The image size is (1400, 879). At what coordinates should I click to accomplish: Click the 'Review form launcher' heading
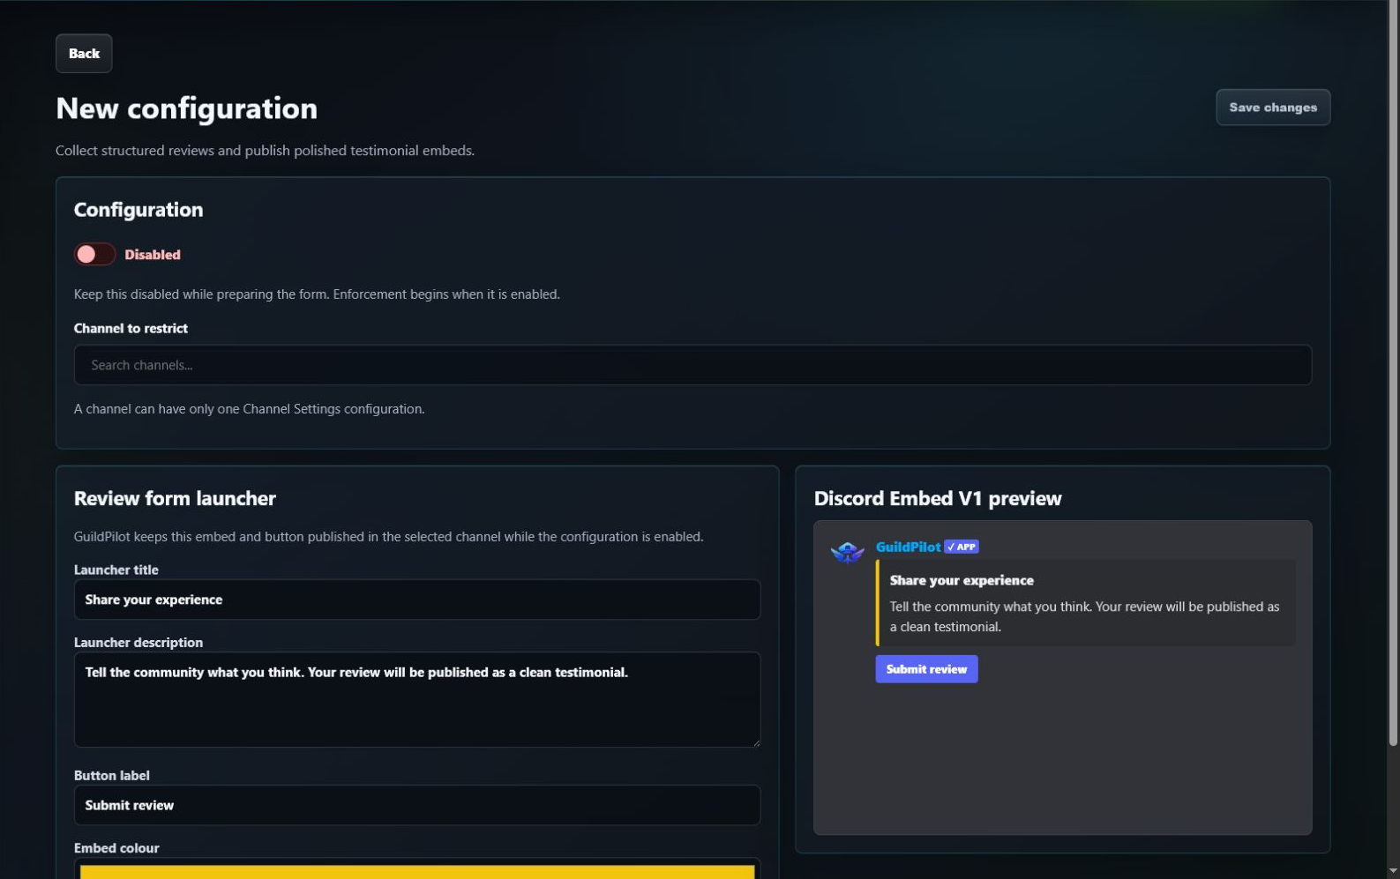point(175,498)
